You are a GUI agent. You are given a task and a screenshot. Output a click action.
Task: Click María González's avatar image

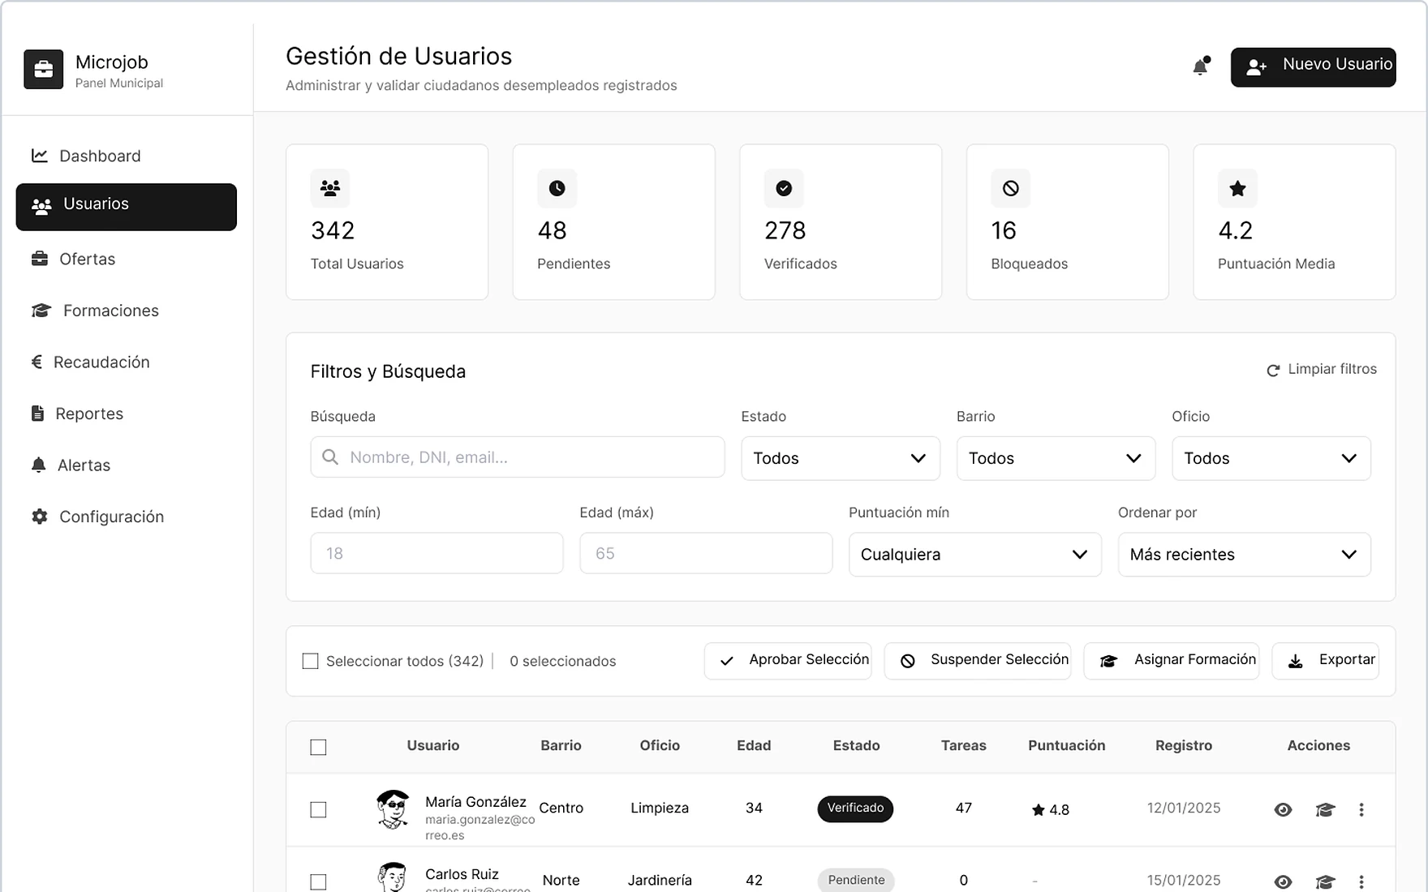tap(393, 809)
